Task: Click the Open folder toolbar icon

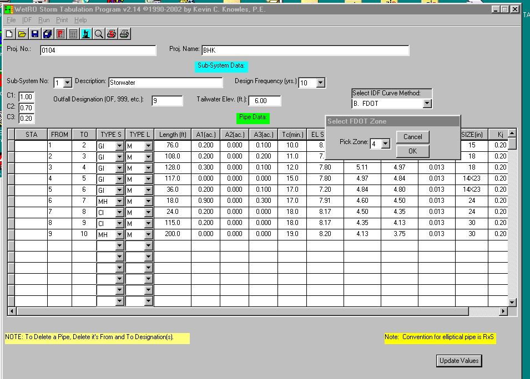Action: [22, 34]
